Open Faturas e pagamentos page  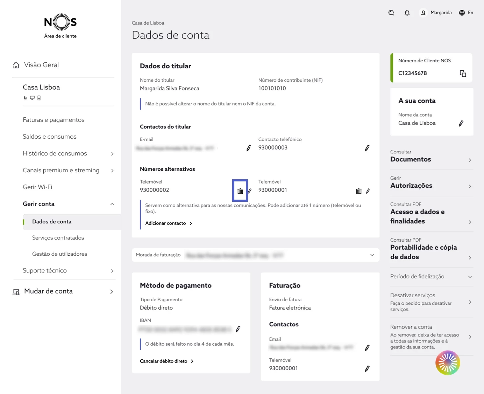pyautogui.click(x=54, y=120)
